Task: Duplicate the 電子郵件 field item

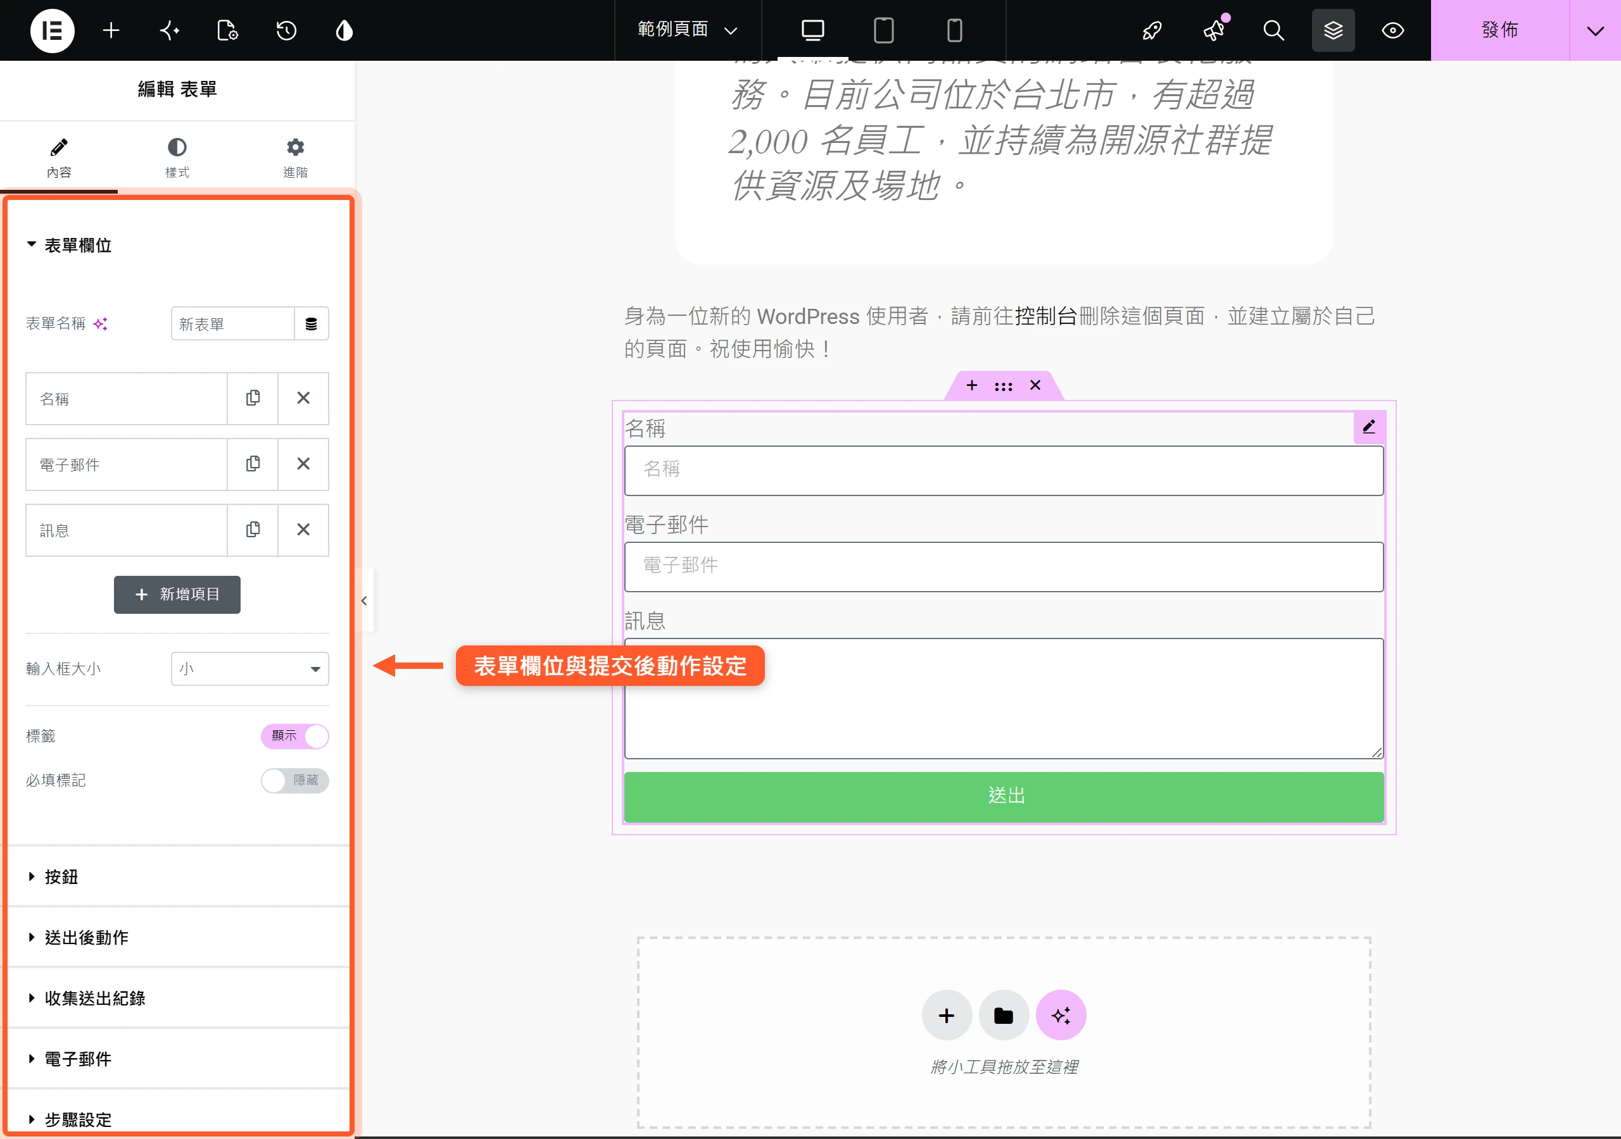Action: (x=253, y=464)
